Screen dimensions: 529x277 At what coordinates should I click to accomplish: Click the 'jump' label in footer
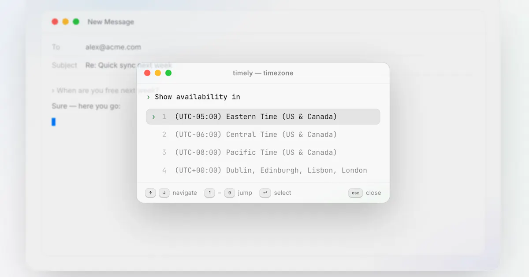[245, 193]
